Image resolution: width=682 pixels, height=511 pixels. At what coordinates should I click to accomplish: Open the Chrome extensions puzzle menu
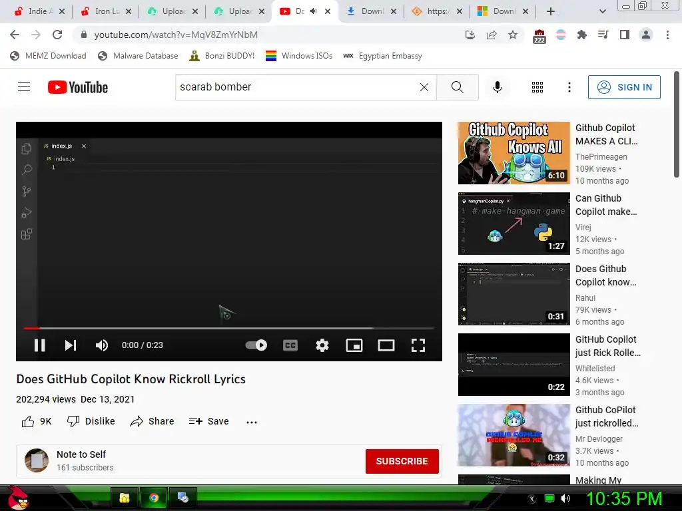pyautogui.click(x=581, y=35)
